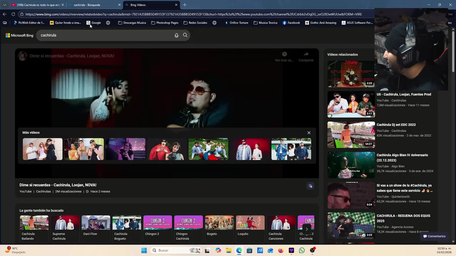Click the microphone voice search icon
The width and height of the screenshot is (456, 256).
coord(176,35)
